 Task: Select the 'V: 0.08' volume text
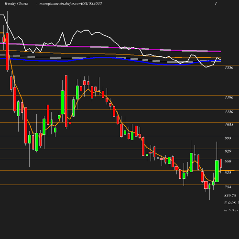tap(230, 203)
